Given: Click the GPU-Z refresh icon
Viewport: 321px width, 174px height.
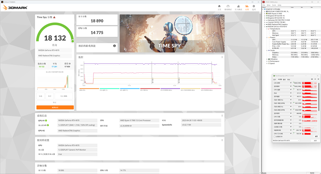Looking at the screenshot, I should coord(315,79).
